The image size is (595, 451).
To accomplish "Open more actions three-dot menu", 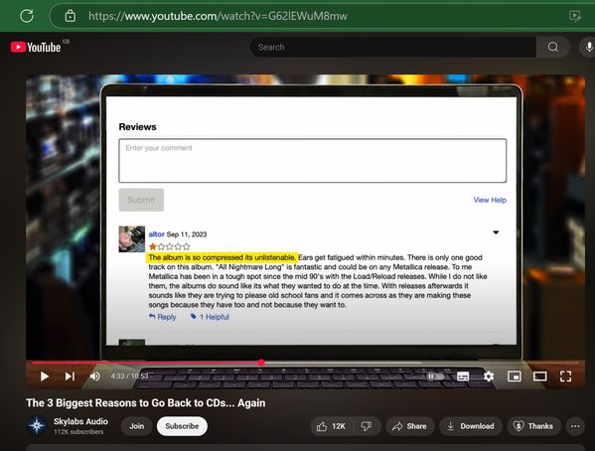I will pos(575,426).
